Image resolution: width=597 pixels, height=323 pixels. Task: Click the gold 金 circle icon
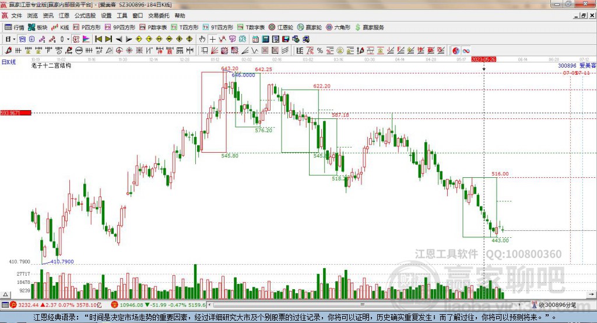point(340,50)
